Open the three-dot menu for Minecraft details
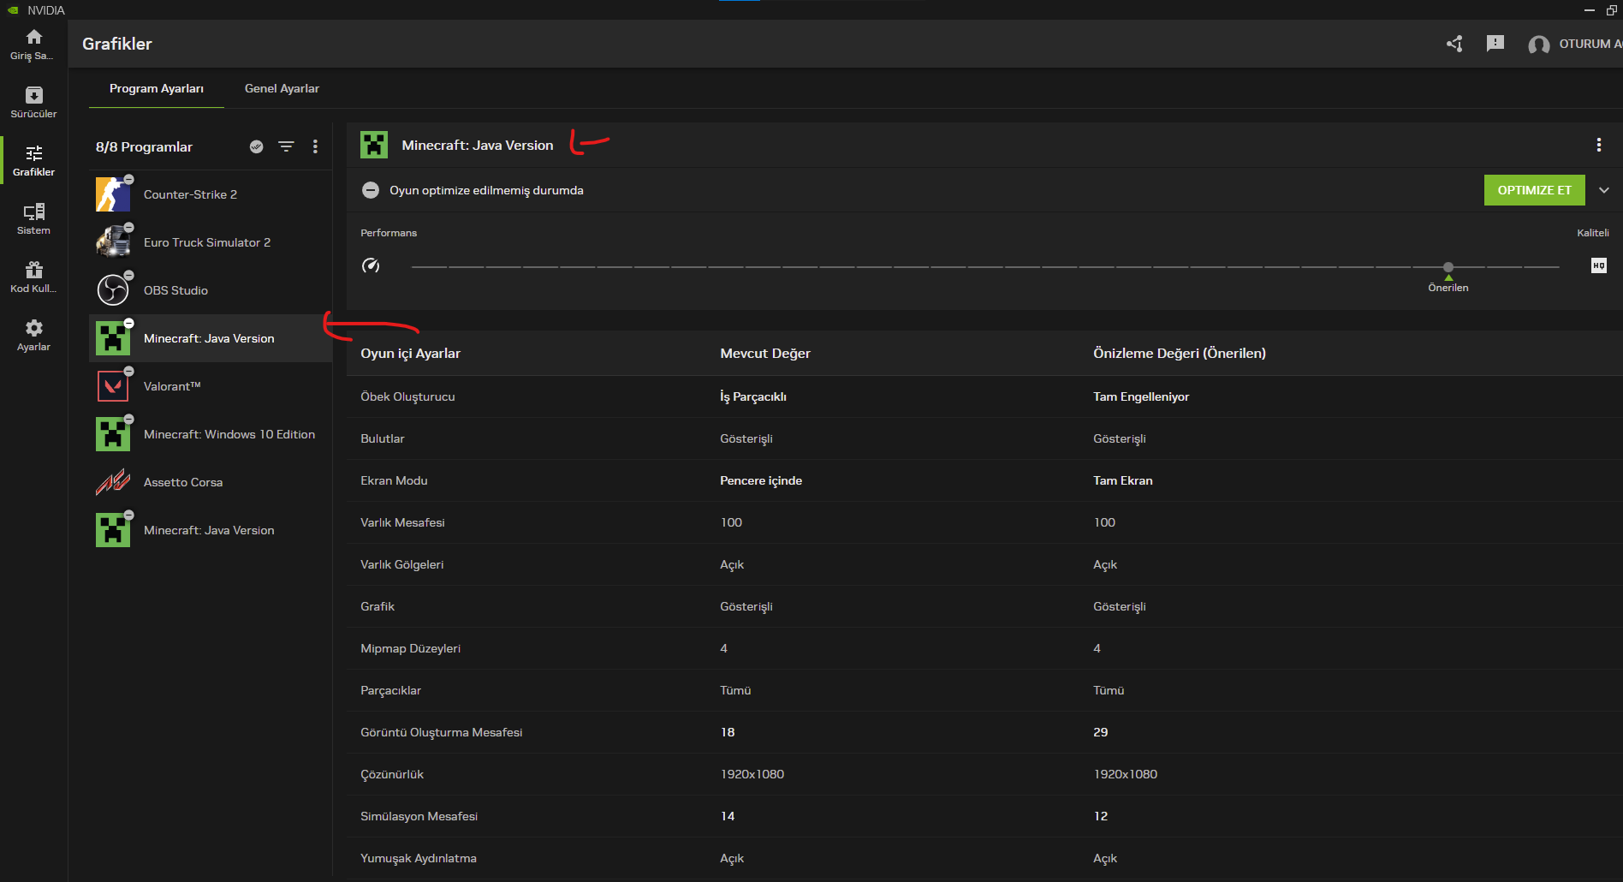 [1598, 145]
